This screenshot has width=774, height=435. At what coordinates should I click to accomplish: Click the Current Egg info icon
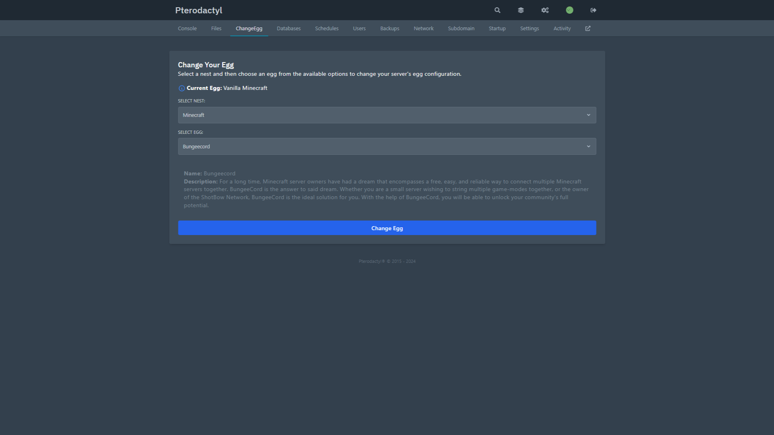(182, 88)
